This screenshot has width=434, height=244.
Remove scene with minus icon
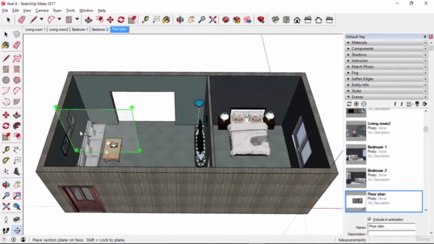click(363, 104)
